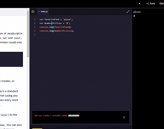This screenshot has height=129, width=164.
Task: Click the '8' string value
Action: (67, 23)
